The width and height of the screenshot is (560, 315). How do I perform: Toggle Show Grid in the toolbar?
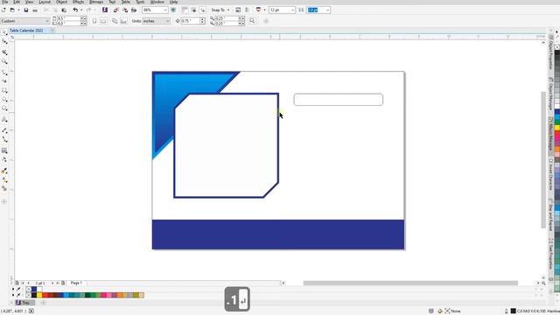[194, 10]
